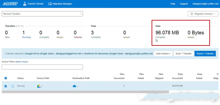Click the gear icon in Migration Actions
This screenshot has width=220, height=105.
coord(192,14)
